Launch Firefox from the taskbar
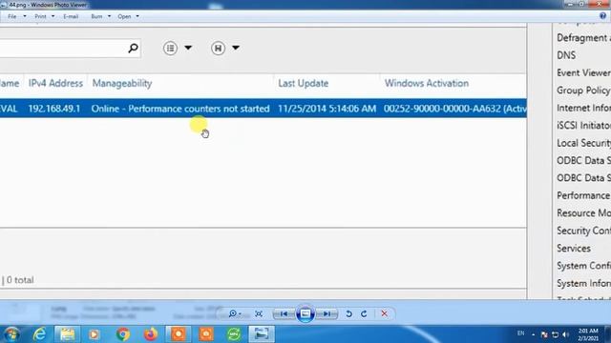 coord(151,334)
